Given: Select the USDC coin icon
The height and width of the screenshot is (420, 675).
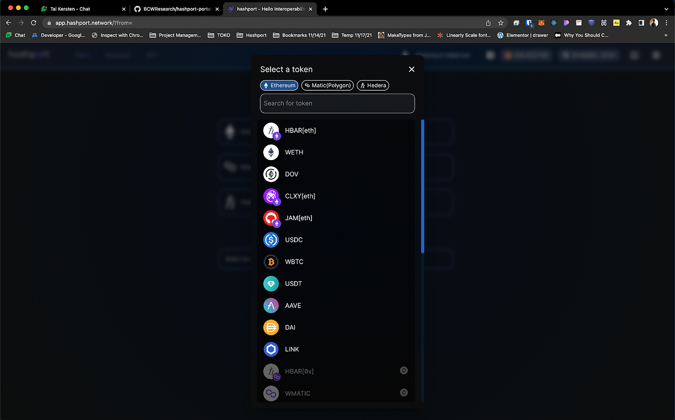Looking at the screenshot, I should [271, 240].
